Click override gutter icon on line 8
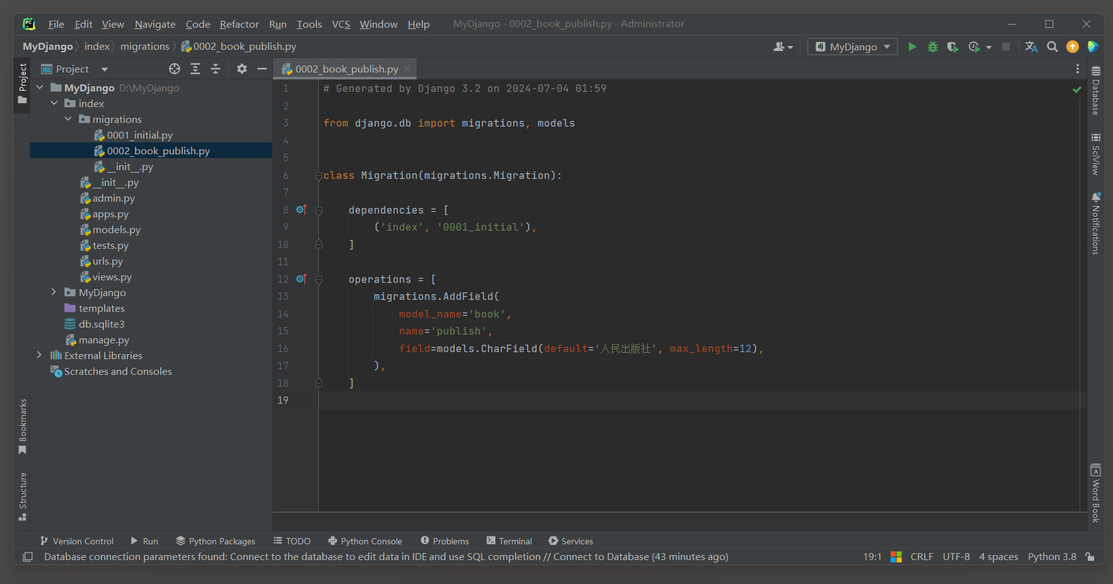1113x584 pixels. point(301,209)
